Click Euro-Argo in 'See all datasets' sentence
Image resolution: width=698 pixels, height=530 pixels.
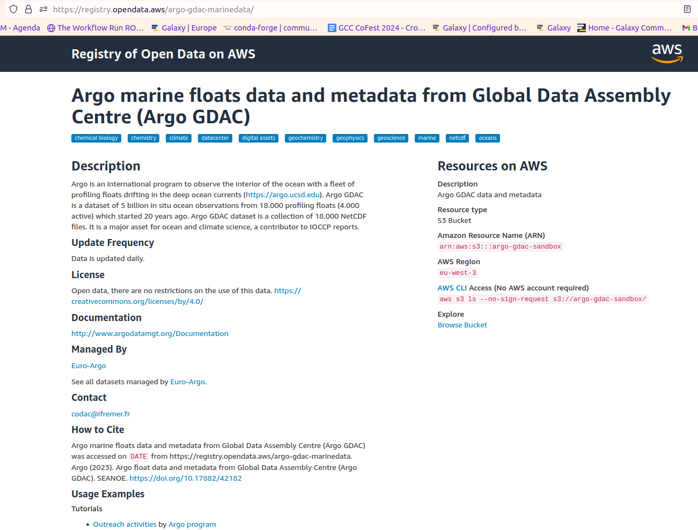(188, 382)
